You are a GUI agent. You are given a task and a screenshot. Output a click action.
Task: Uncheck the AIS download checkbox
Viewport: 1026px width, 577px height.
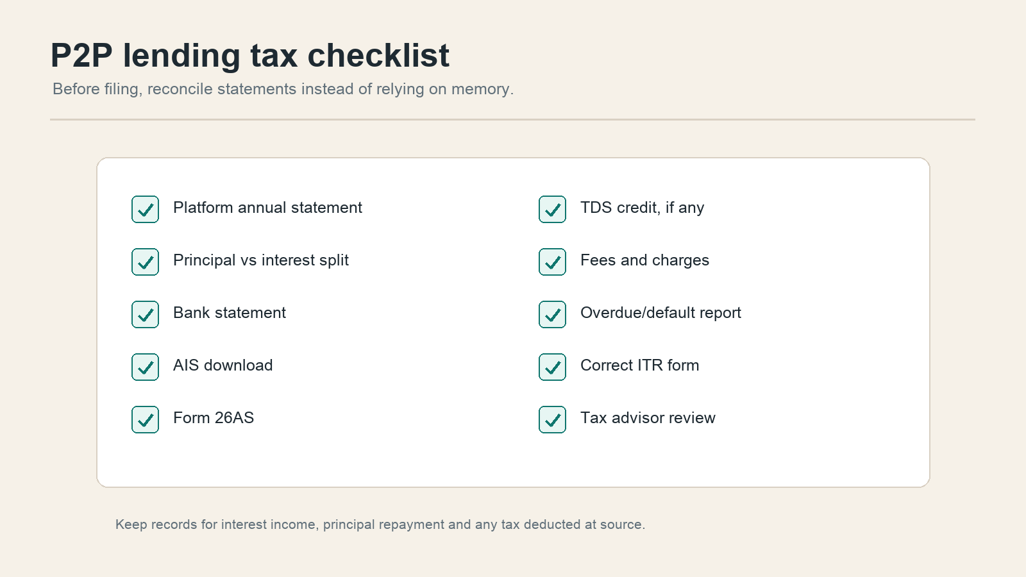[x=145, y=367]
